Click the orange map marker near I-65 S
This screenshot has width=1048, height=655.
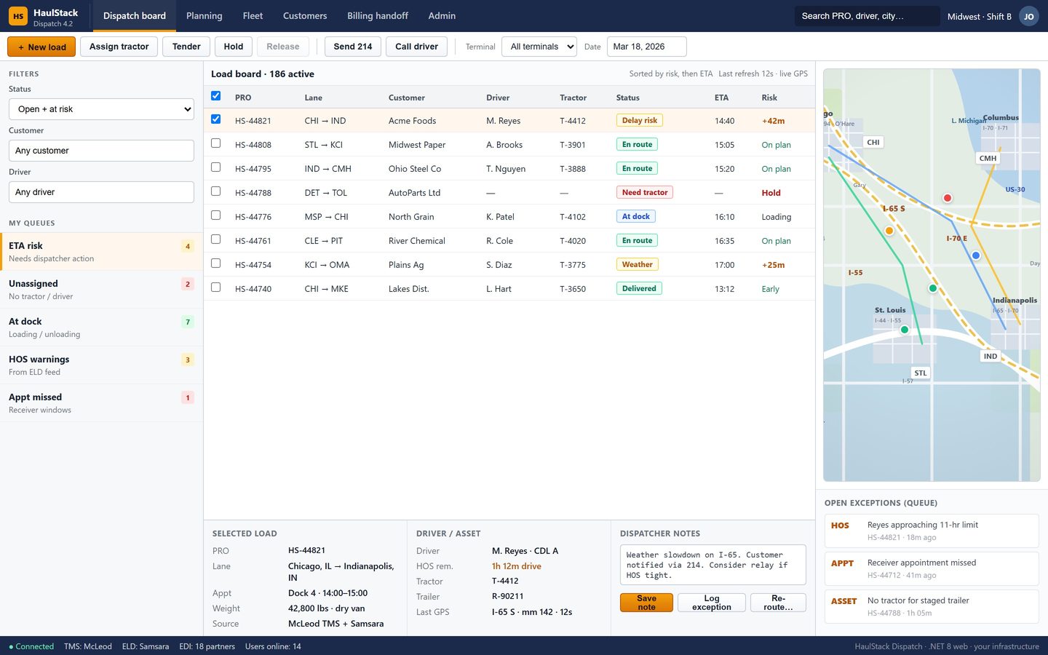coord(889,231)
